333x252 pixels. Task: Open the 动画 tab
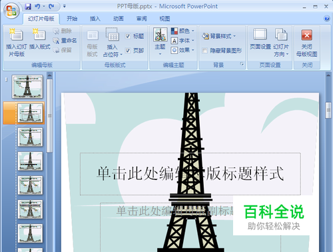pyautogui.click(x=119, y=19)
